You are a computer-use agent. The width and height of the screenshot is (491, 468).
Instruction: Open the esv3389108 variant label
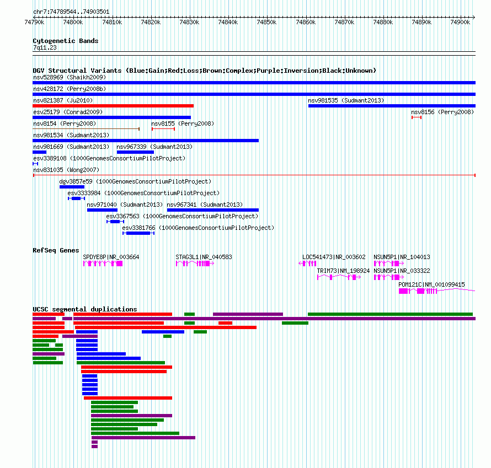pos(109,158)
